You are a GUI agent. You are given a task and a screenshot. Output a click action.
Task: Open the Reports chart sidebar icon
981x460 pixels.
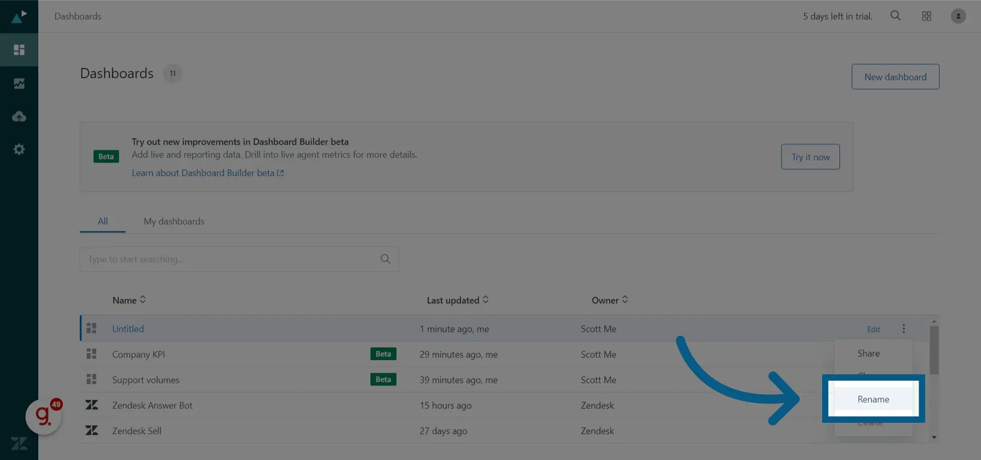[19, 83]
